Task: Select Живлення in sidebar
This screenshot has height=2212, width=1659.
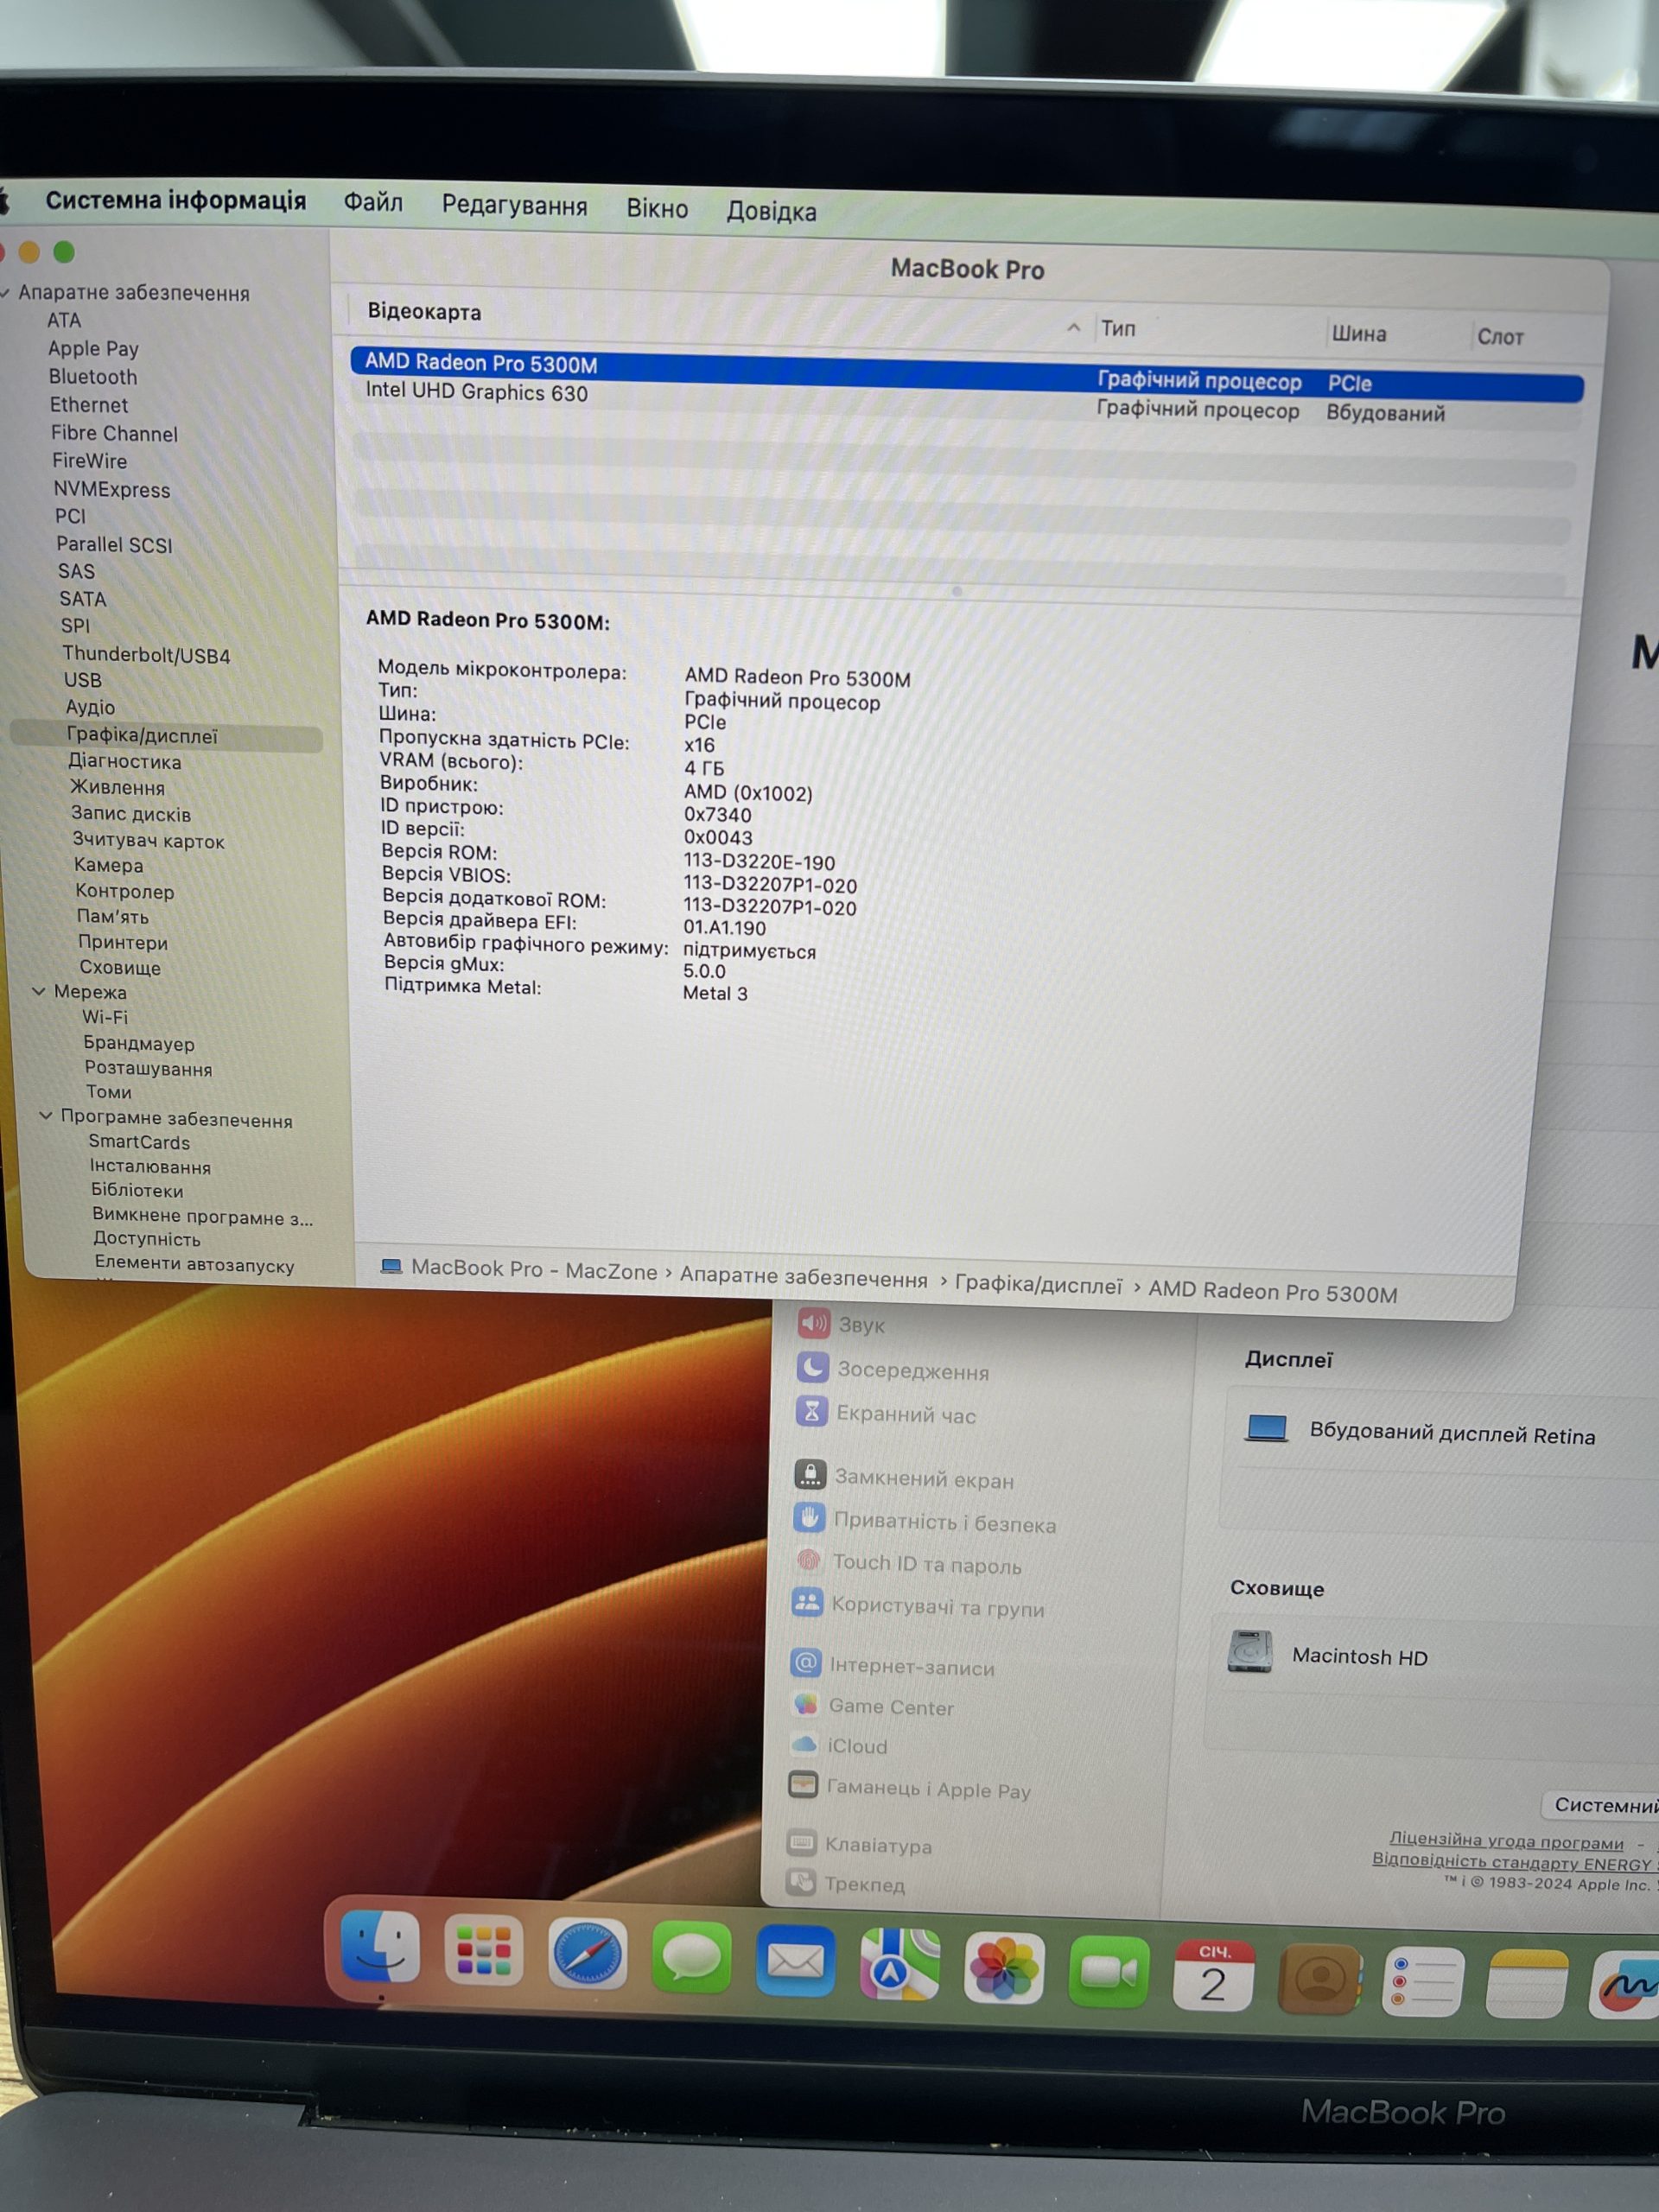Action: (117, 787)
